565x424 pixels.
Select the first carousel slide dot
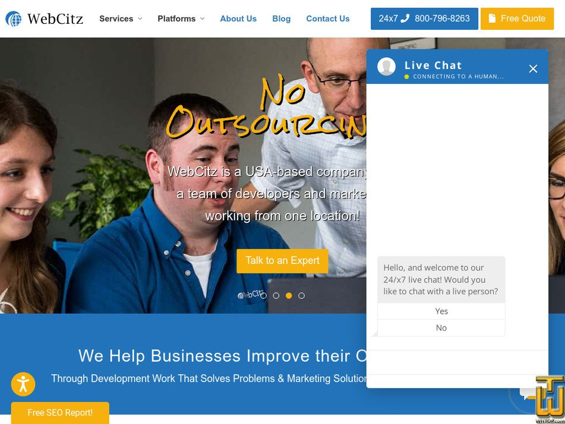click(x=263, y=296)
